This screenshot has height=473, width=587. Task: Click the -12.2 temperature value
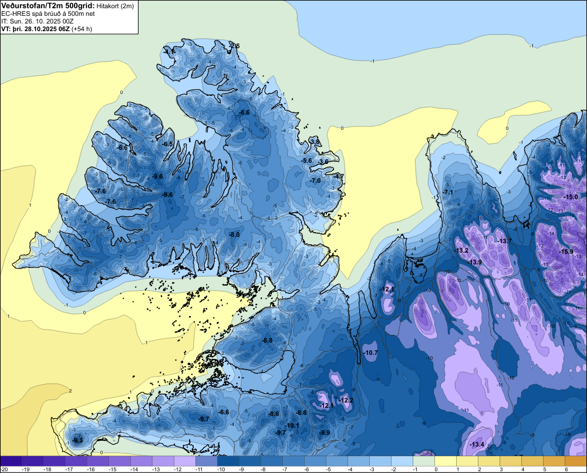(346, 400)
